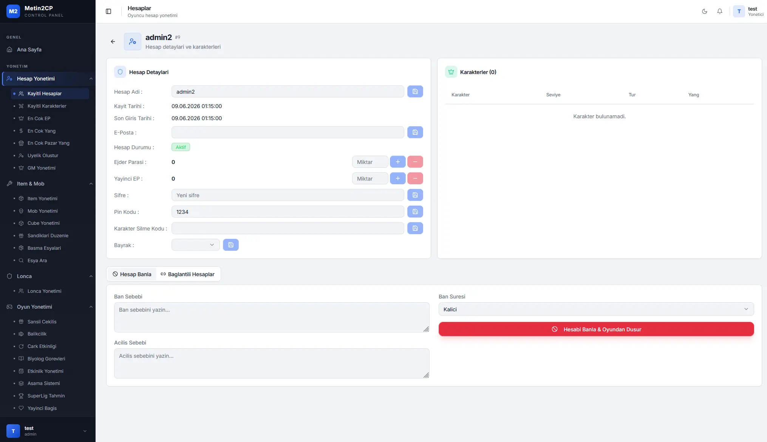Open Item Yonetimi page
767x442 pixels.
(50, 198)
